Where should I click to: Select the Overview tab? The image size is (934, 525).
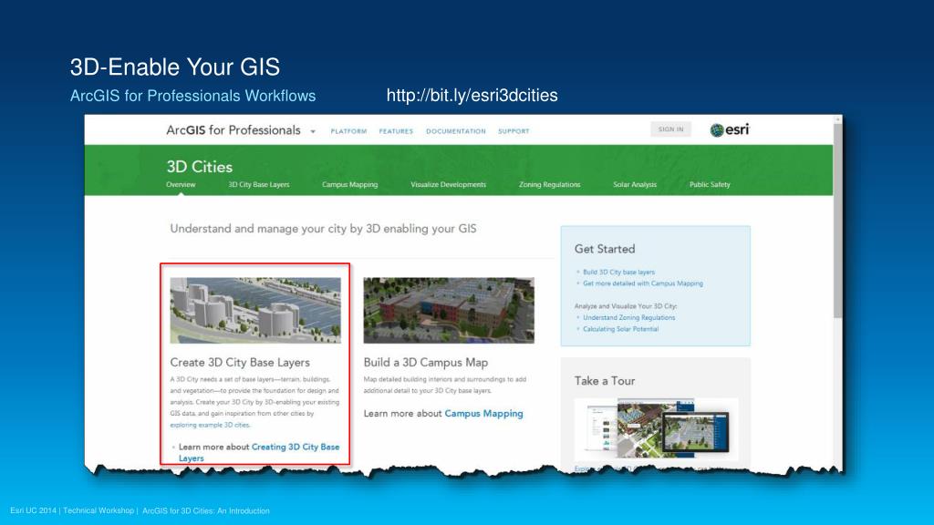(x=181, y=184)
